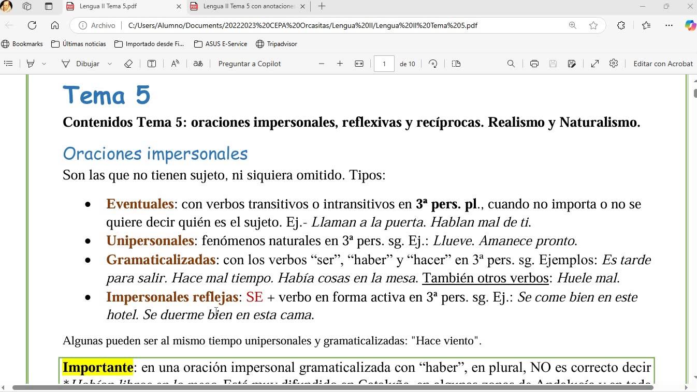Click Editar con Acrobat button
The height and width of the screenshot is (392, 697).
click(663, 64)
